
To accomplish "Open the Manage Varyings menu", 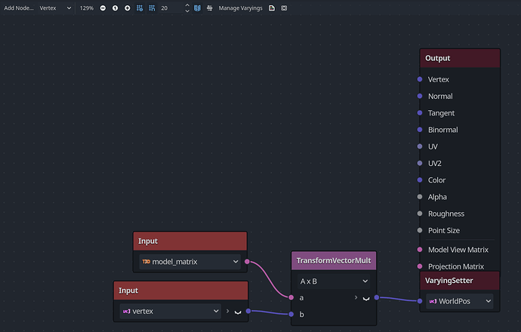I will pos(240,8).
